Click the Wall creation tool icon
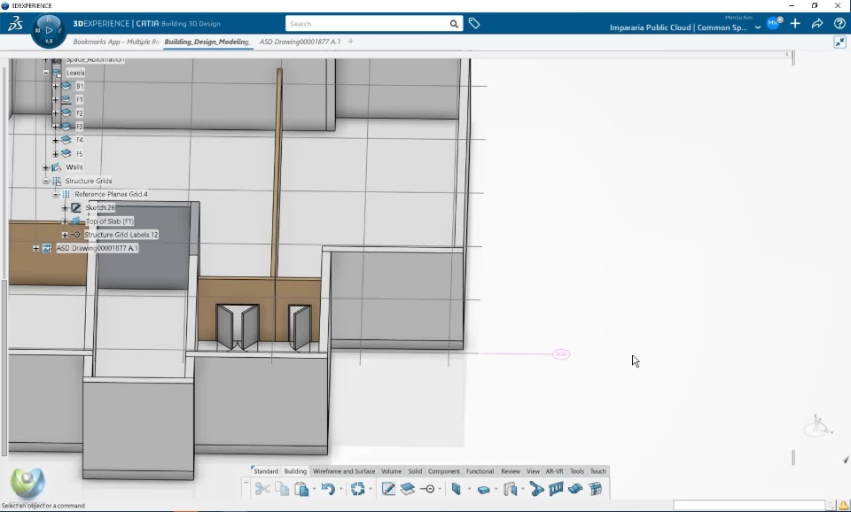 tap(457, 489)
